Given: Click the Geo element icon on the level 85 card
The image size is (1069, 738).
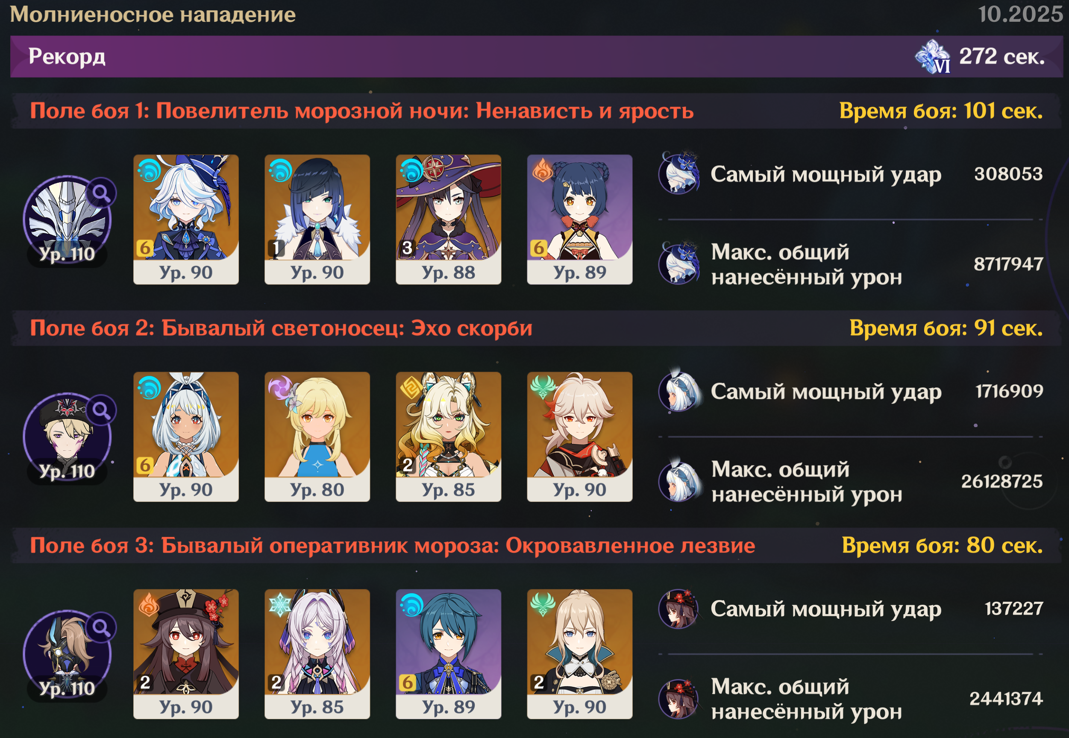Looking at the screenshot, I should 411,387.
